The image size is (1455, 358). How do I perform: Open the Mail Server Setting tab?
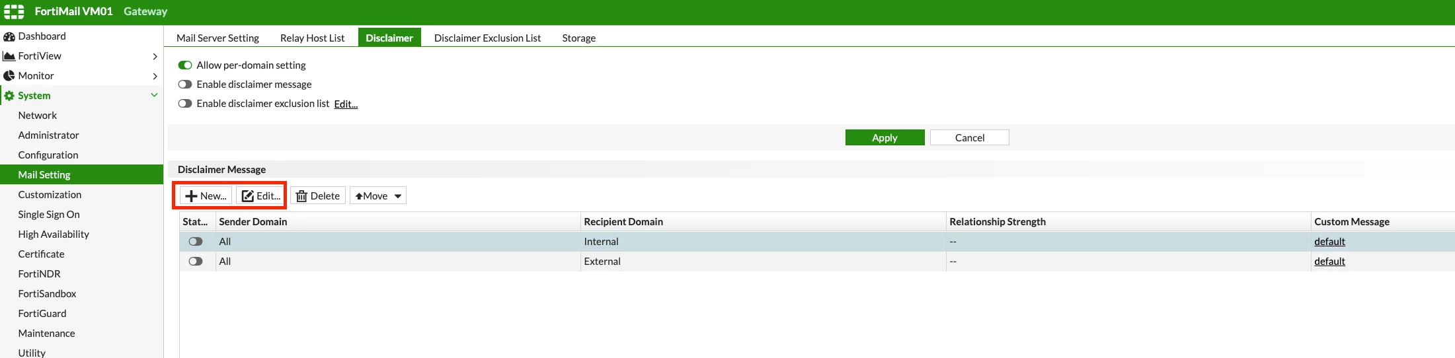tap(217, 38)
